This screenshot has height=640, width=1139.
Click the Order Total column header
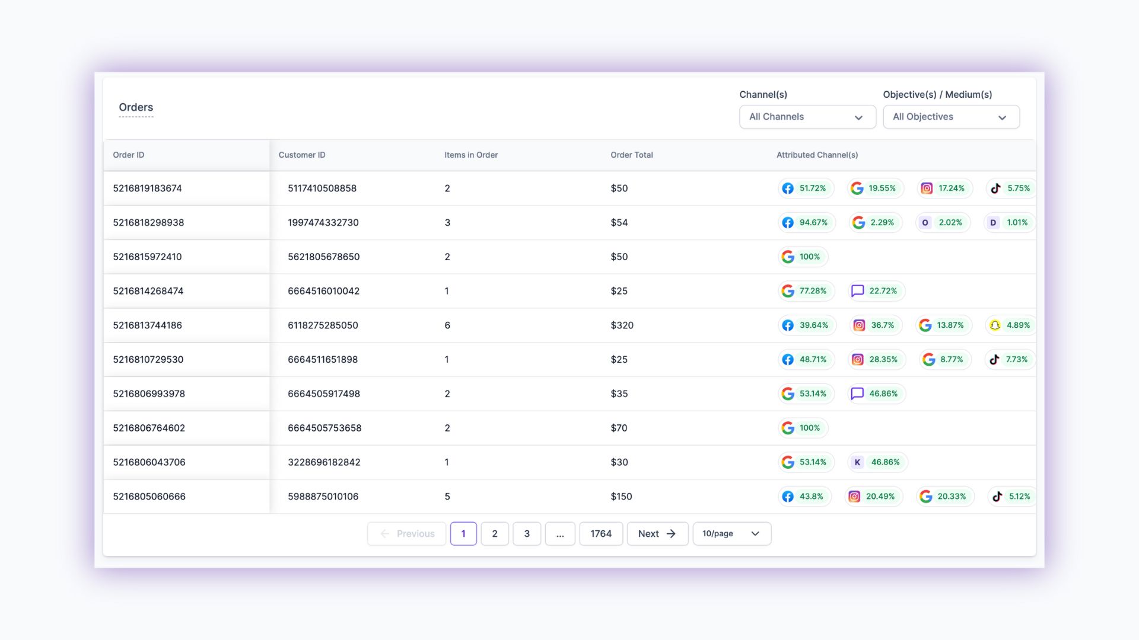[631, 155]
